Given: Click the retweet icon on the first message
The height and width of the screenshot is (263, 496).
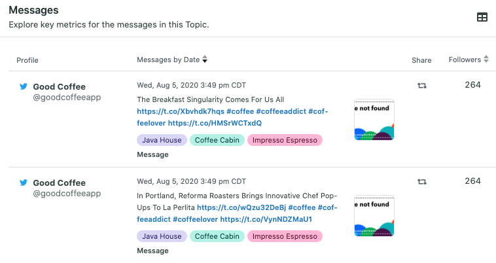Looking at the screenshot, I should (421, 85).
